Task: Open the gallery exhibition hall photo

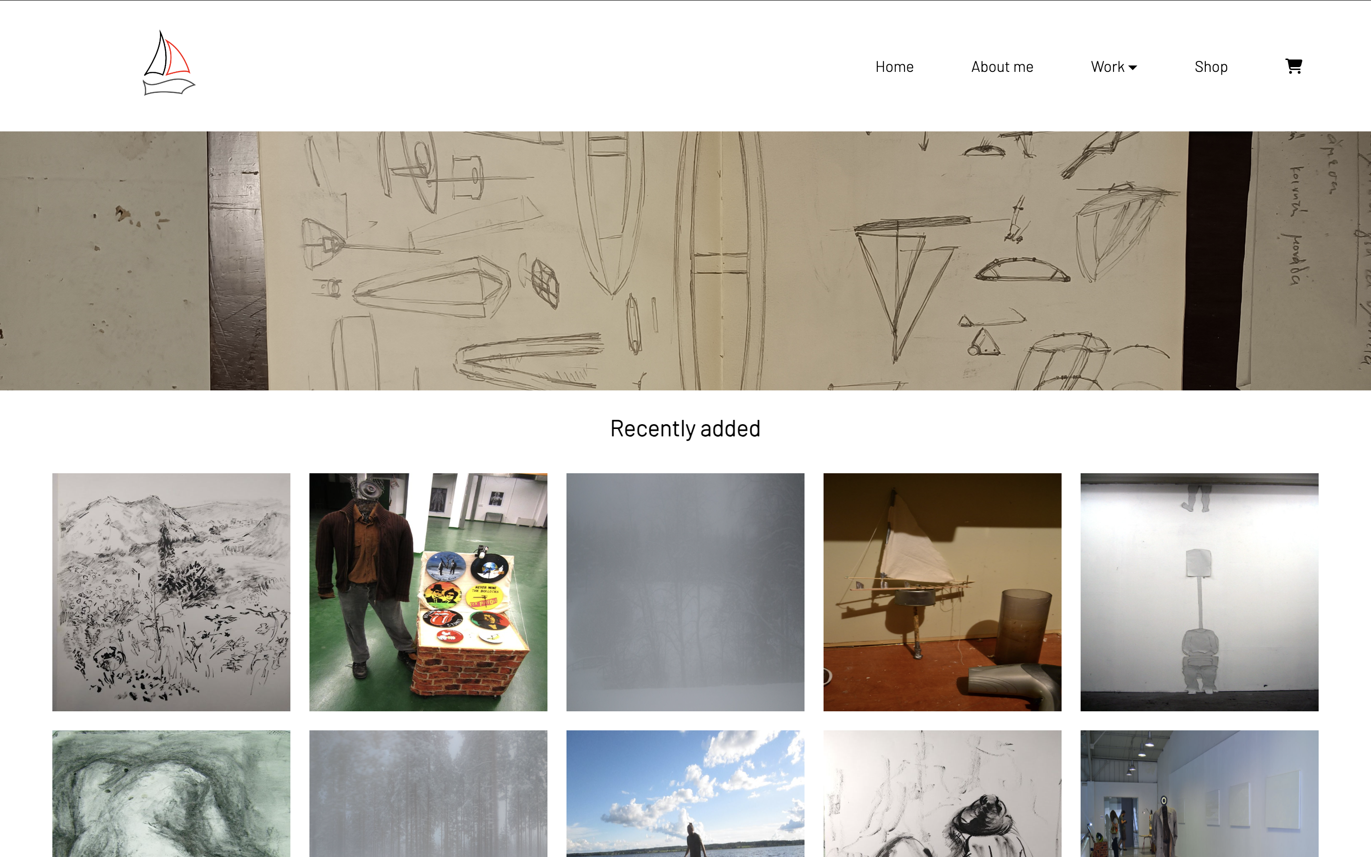Action: pos(1199,794)
